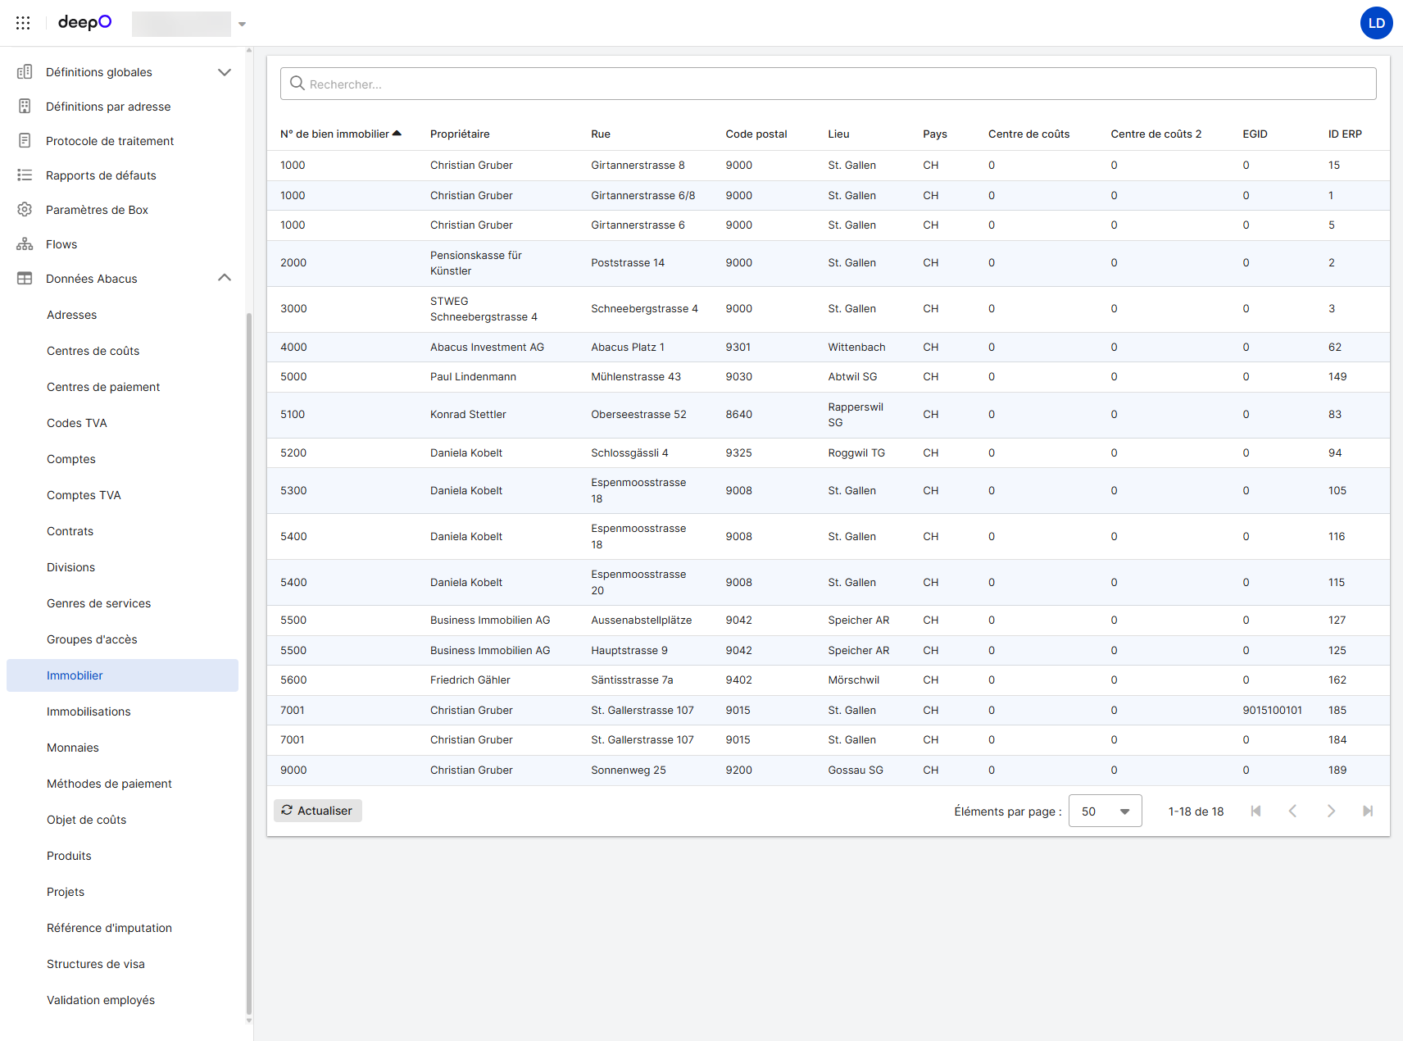The height and width of the screenshot is (1041, 1403).
Task: Go to the last page of results
Action: [1368, 811]
